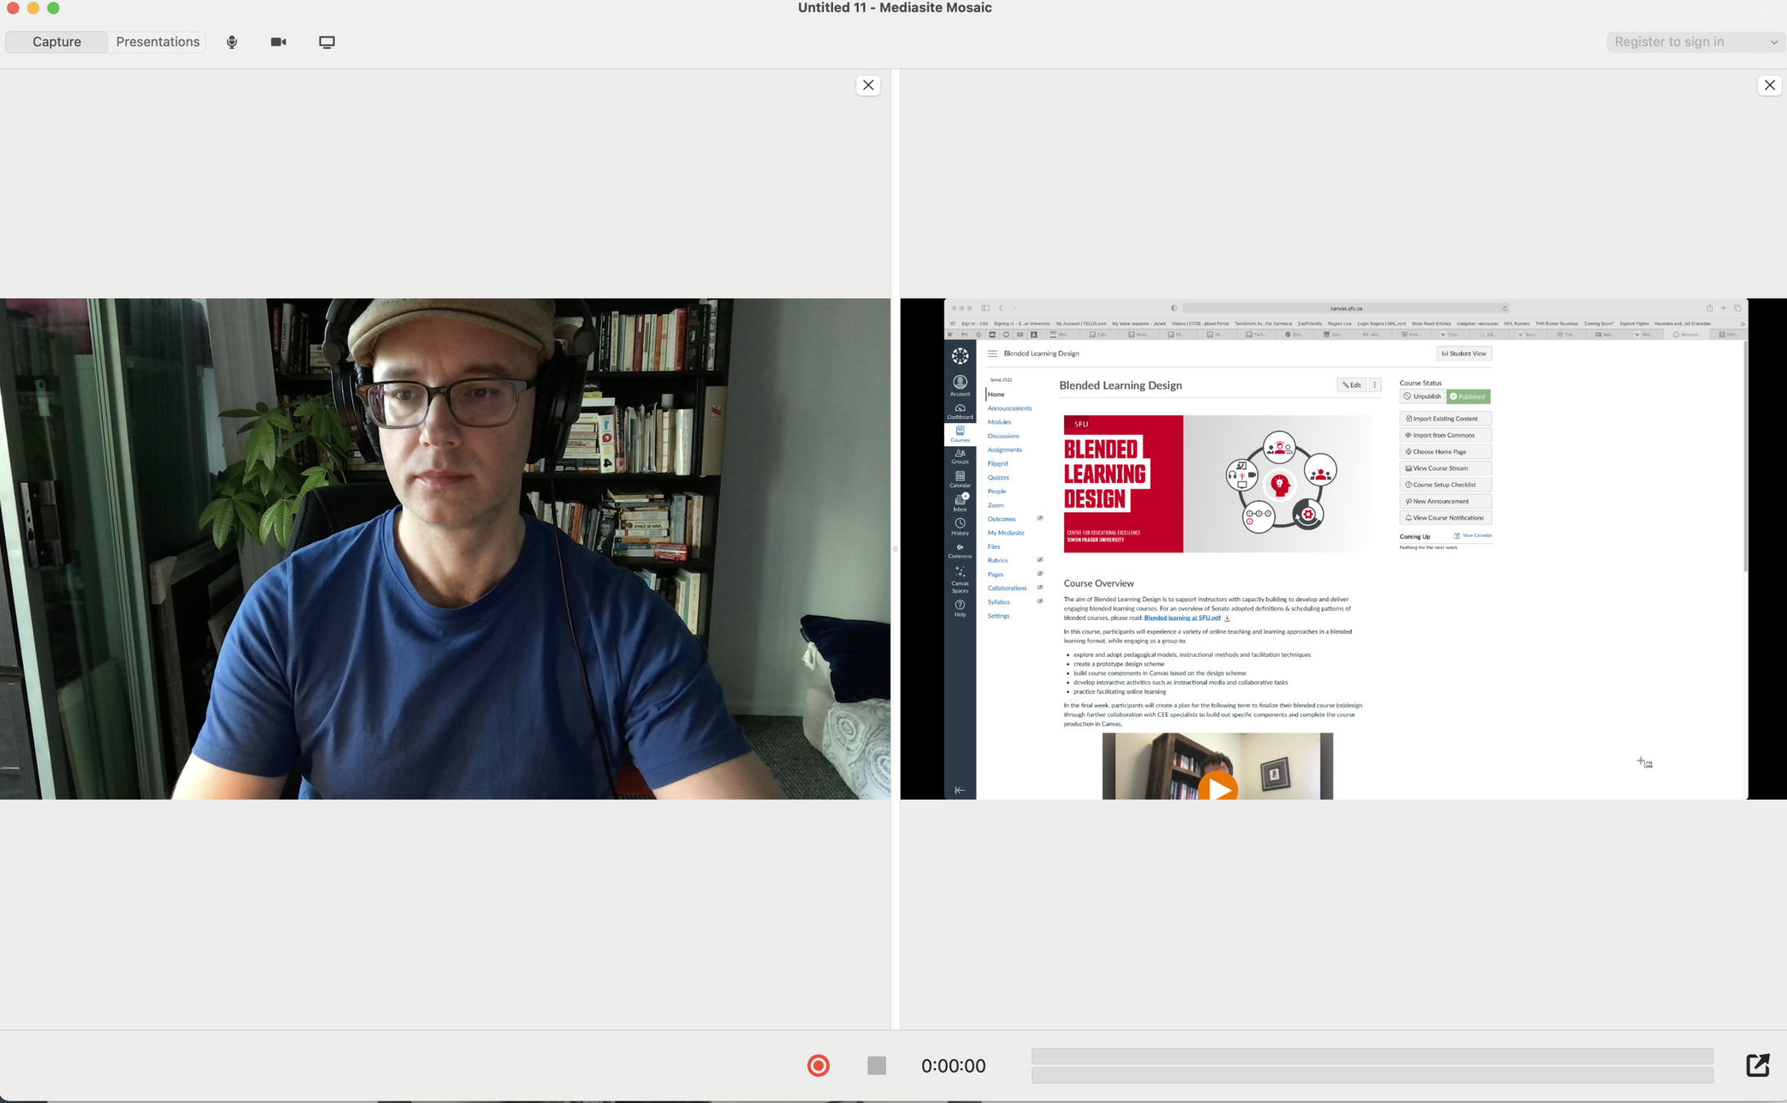Switch to the Presentations tab
Screen dimensions: 1787x1103
click(158, 42)
